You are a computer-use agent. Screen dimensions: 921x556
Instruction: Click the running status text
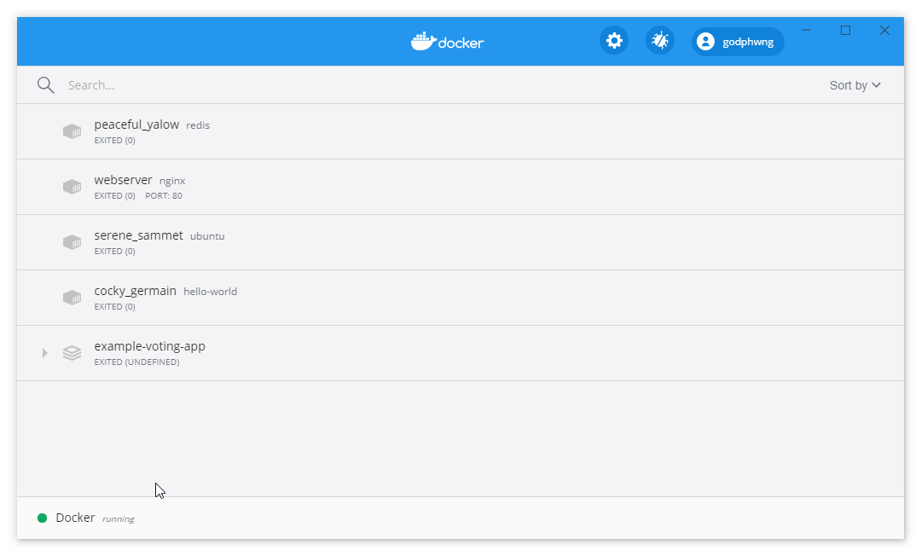click(118, 519)
